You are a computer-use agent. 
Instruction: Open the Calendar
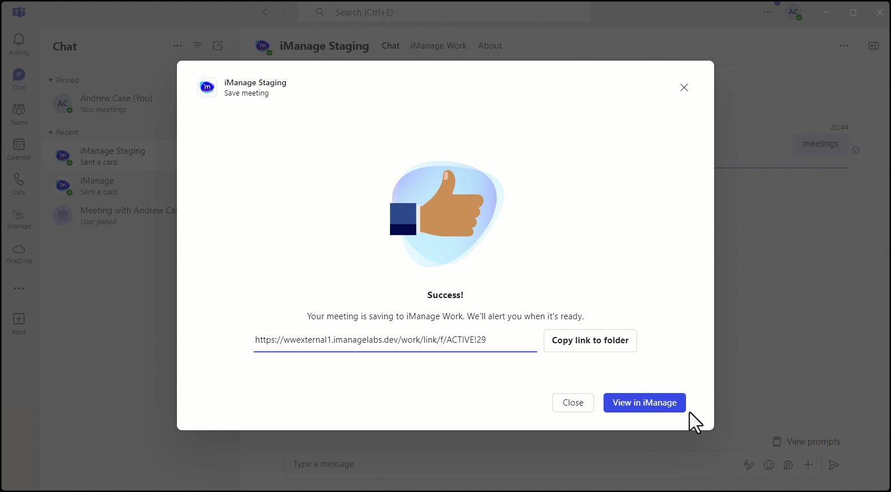click(x=18, y=148)
